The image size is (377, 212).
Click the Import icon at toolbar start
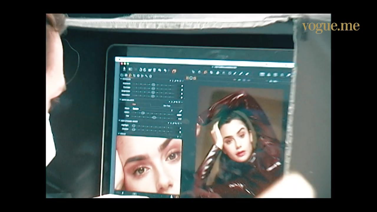[124, 69]
